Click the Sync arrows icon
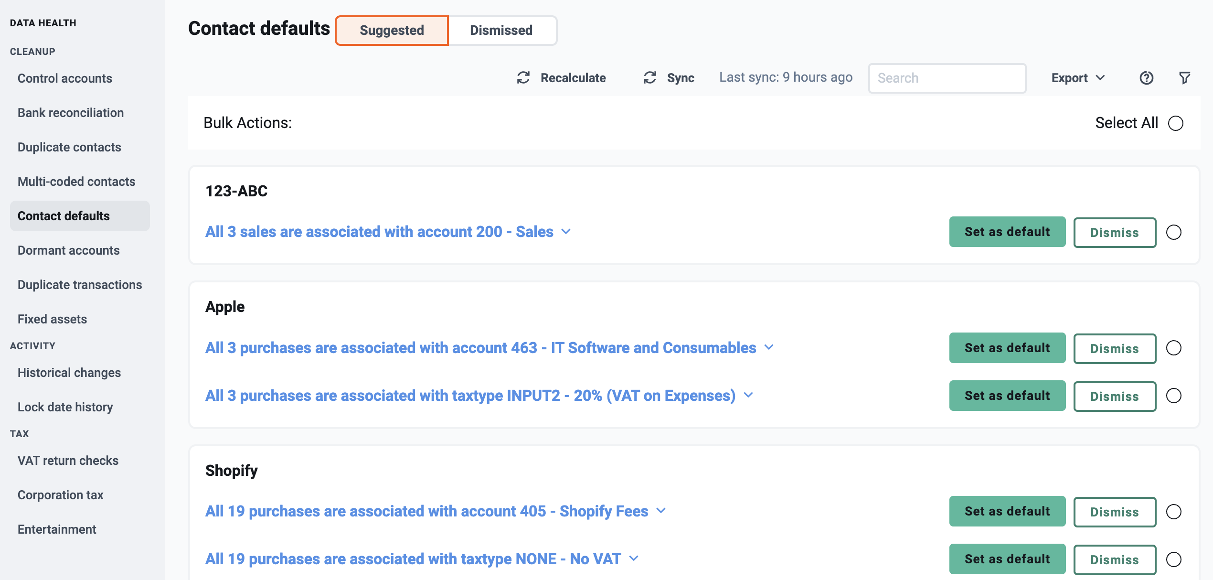 [x=650, y=78]
